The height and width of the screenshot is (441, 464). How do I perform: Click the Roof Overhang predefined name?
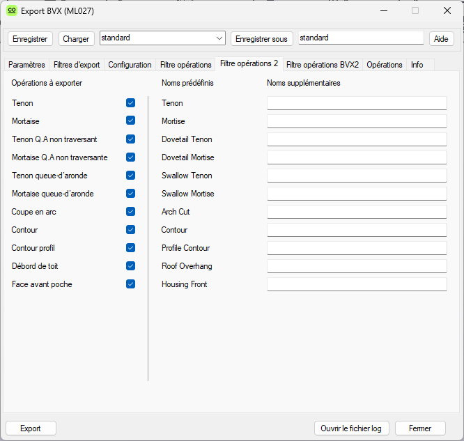187,266
